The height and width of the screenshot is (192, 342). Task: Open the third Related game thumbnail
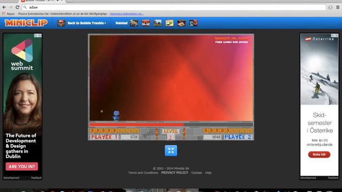coord(158,23)
